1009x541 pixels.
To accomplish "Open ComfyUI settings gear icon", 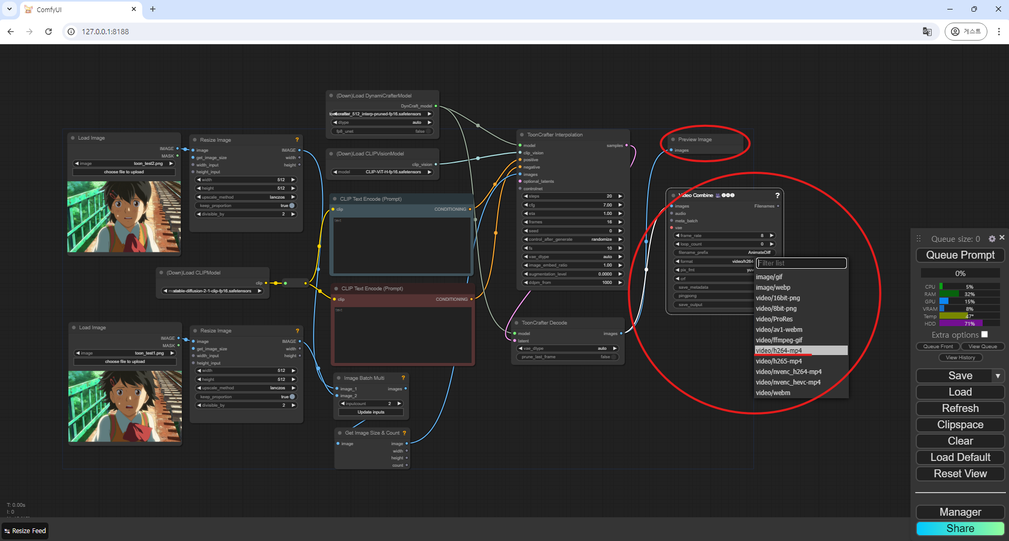I will coord(992,239).
